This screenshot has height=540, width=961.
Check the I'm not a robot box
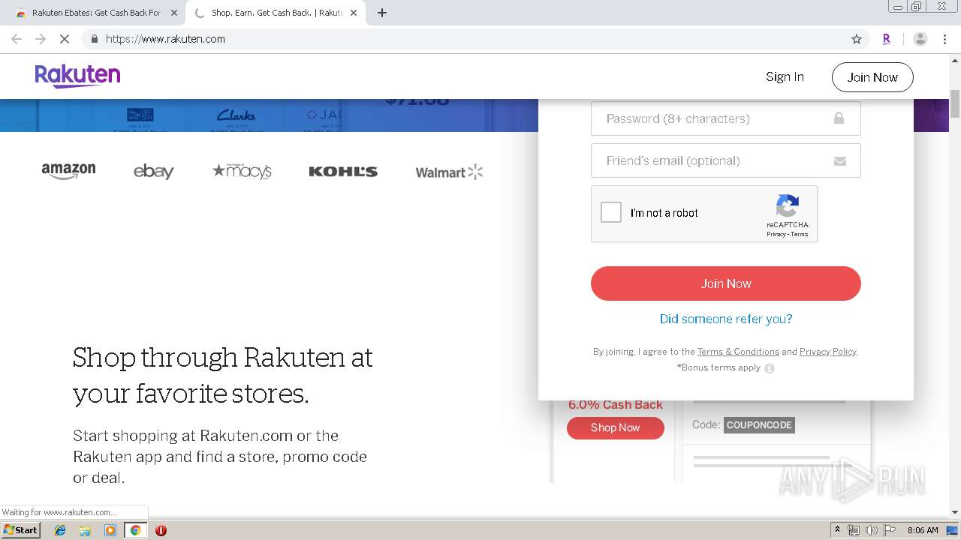(x=611, y=213)
